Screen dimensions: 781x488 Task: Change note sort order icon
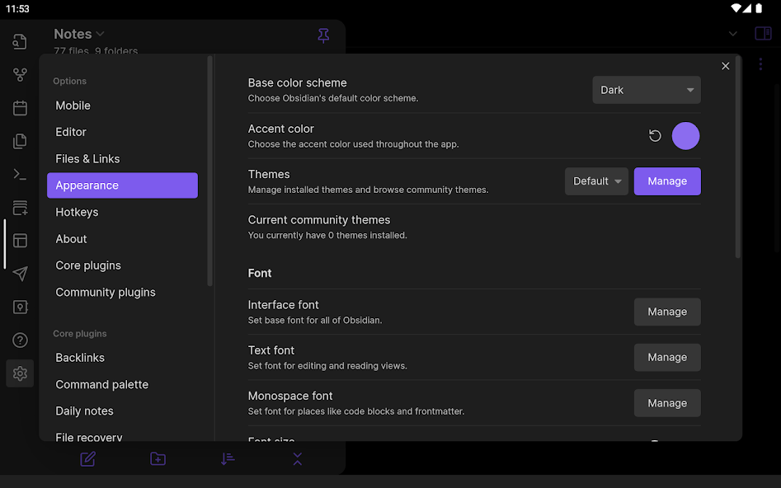point(228,459)
